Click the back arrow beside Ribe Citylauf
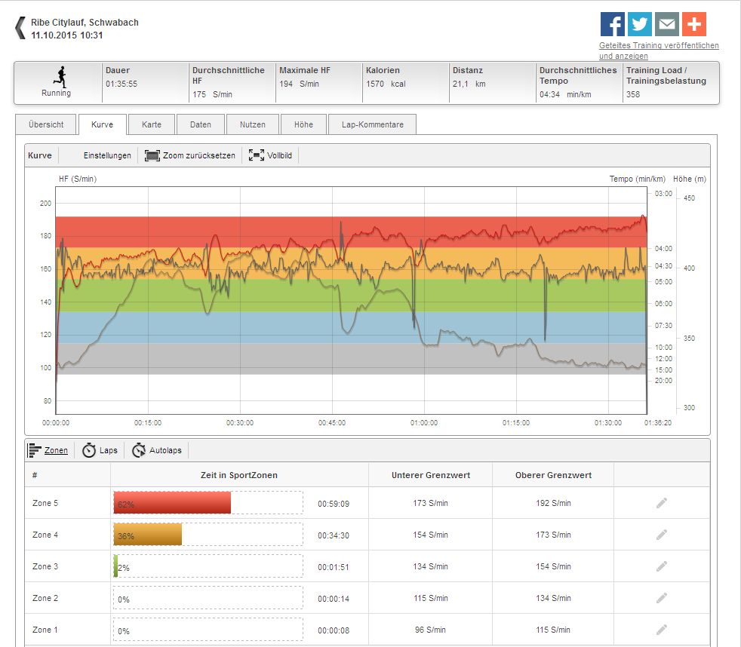Viewport: 741px width, 647px height. coord(20,29)
